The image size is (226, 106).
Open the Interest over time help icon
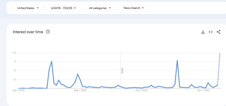(x=48, y=32)
